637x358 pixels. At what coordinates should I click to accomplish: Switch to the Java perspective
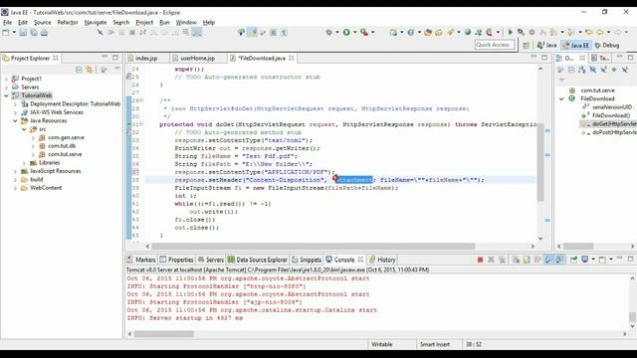click(546, 45)
